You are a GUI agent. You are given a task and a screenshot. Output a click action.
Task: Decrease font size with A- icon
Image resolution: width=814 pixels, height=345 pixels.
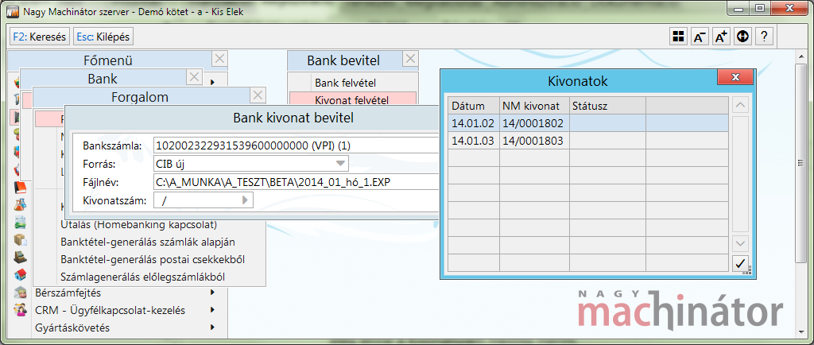(700, 37)
